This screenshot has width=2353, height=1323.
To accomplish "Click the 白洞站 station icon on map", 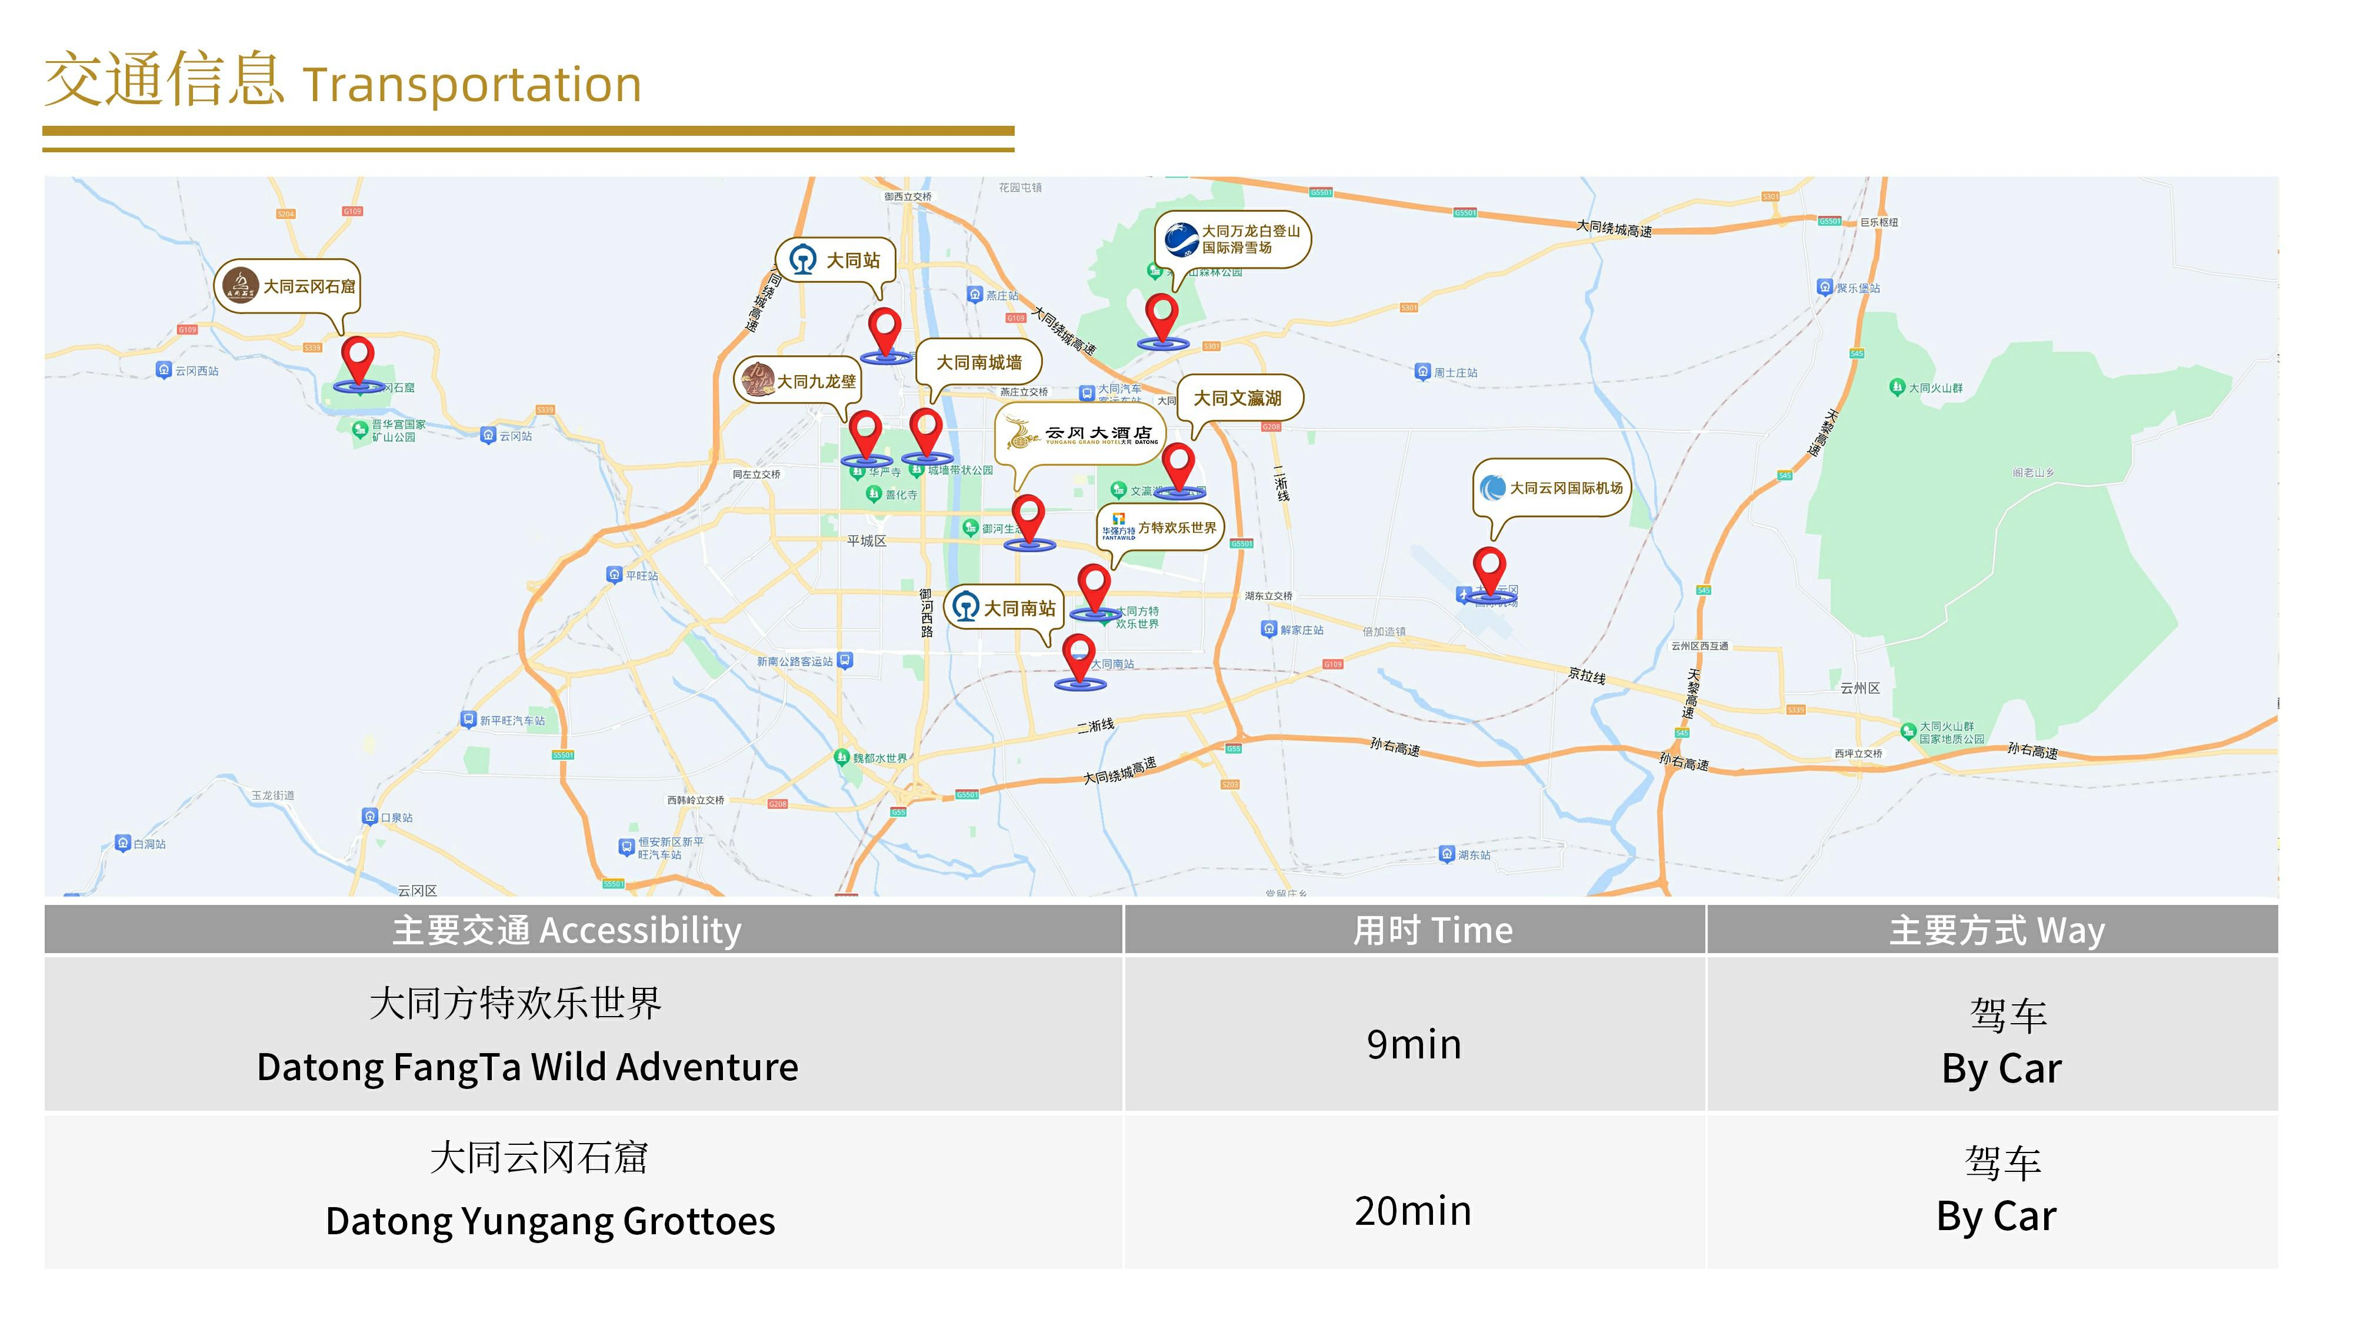I will pyautogui.click(x=122, y=843).
